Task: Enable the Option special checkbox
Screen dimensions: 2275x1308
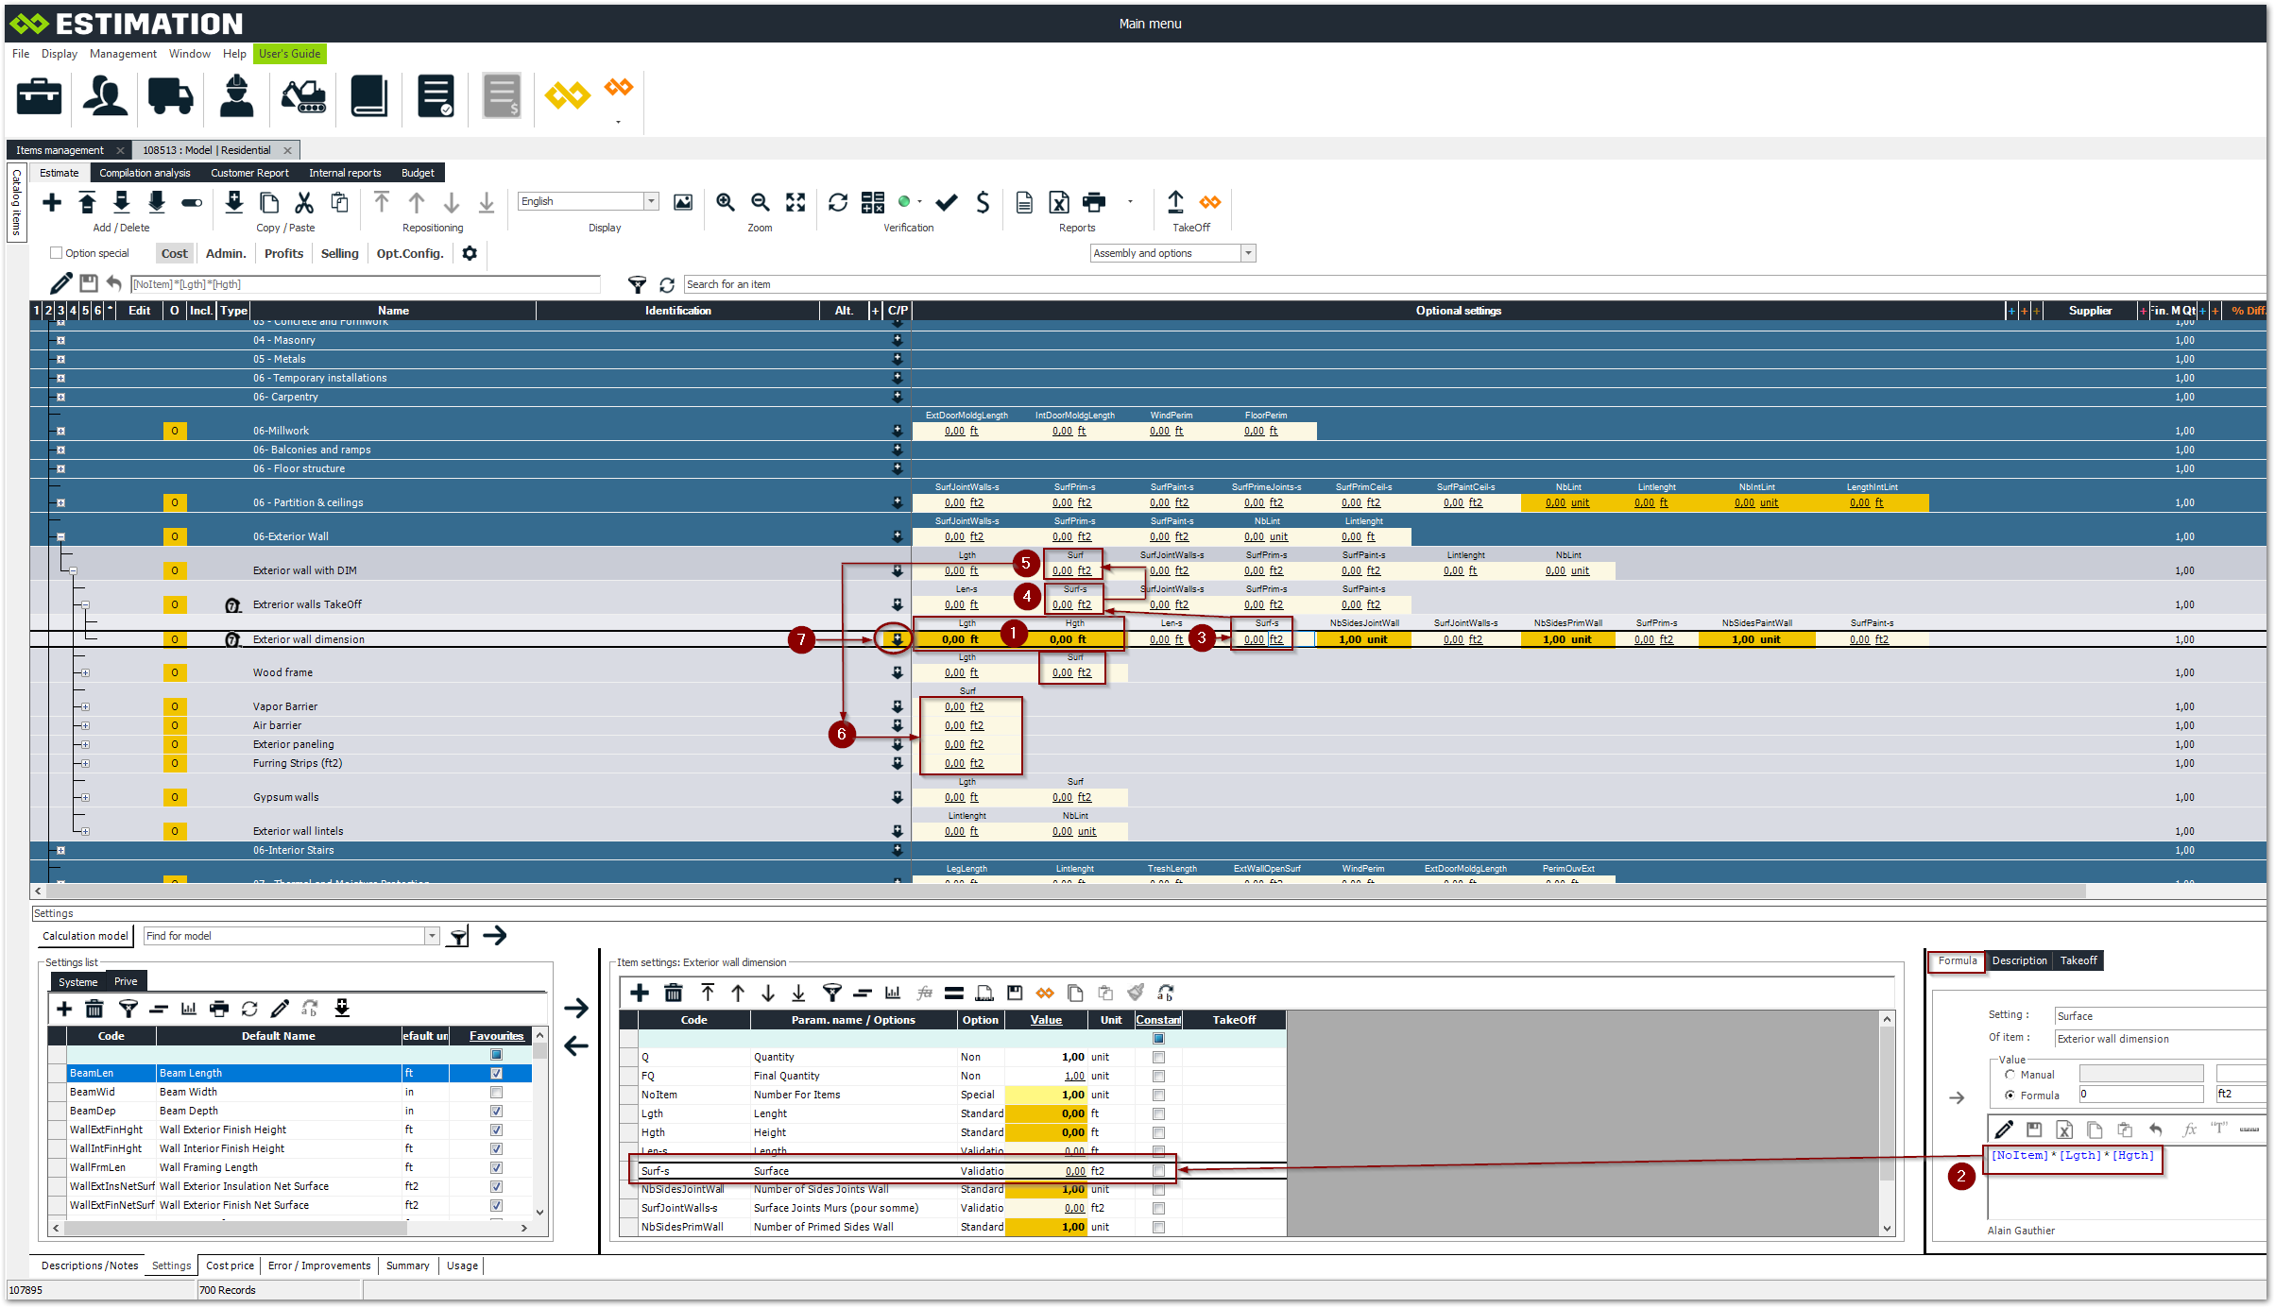Action: (56, 253)
